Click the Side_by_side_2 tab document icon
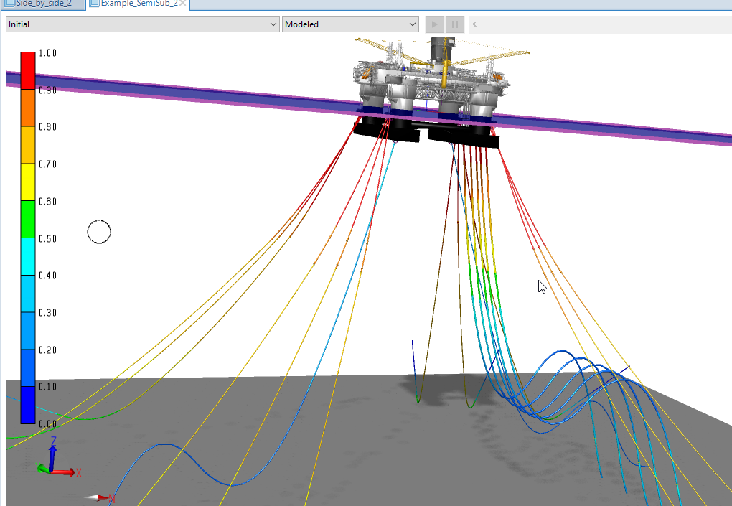This screenshot has height=506, width=732. pos(9,4)
